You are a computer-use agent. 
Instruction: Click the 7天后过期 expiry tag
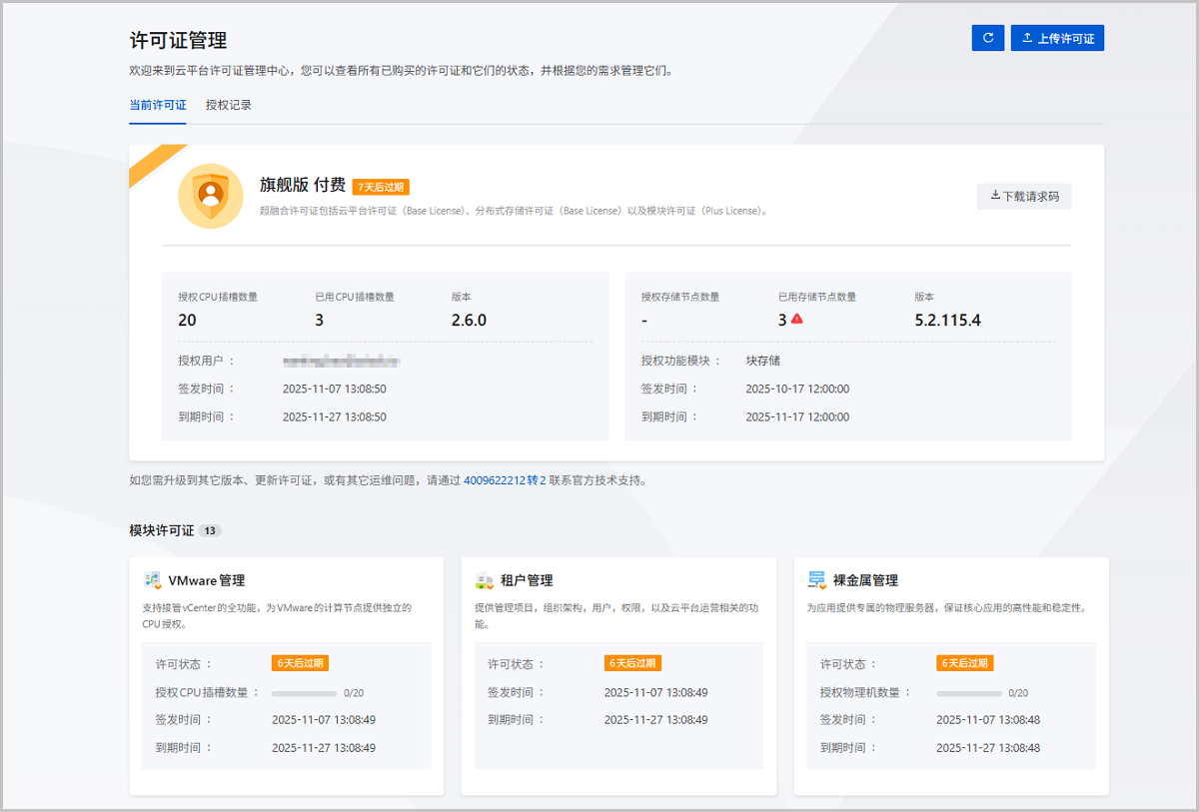click(381, 187)
